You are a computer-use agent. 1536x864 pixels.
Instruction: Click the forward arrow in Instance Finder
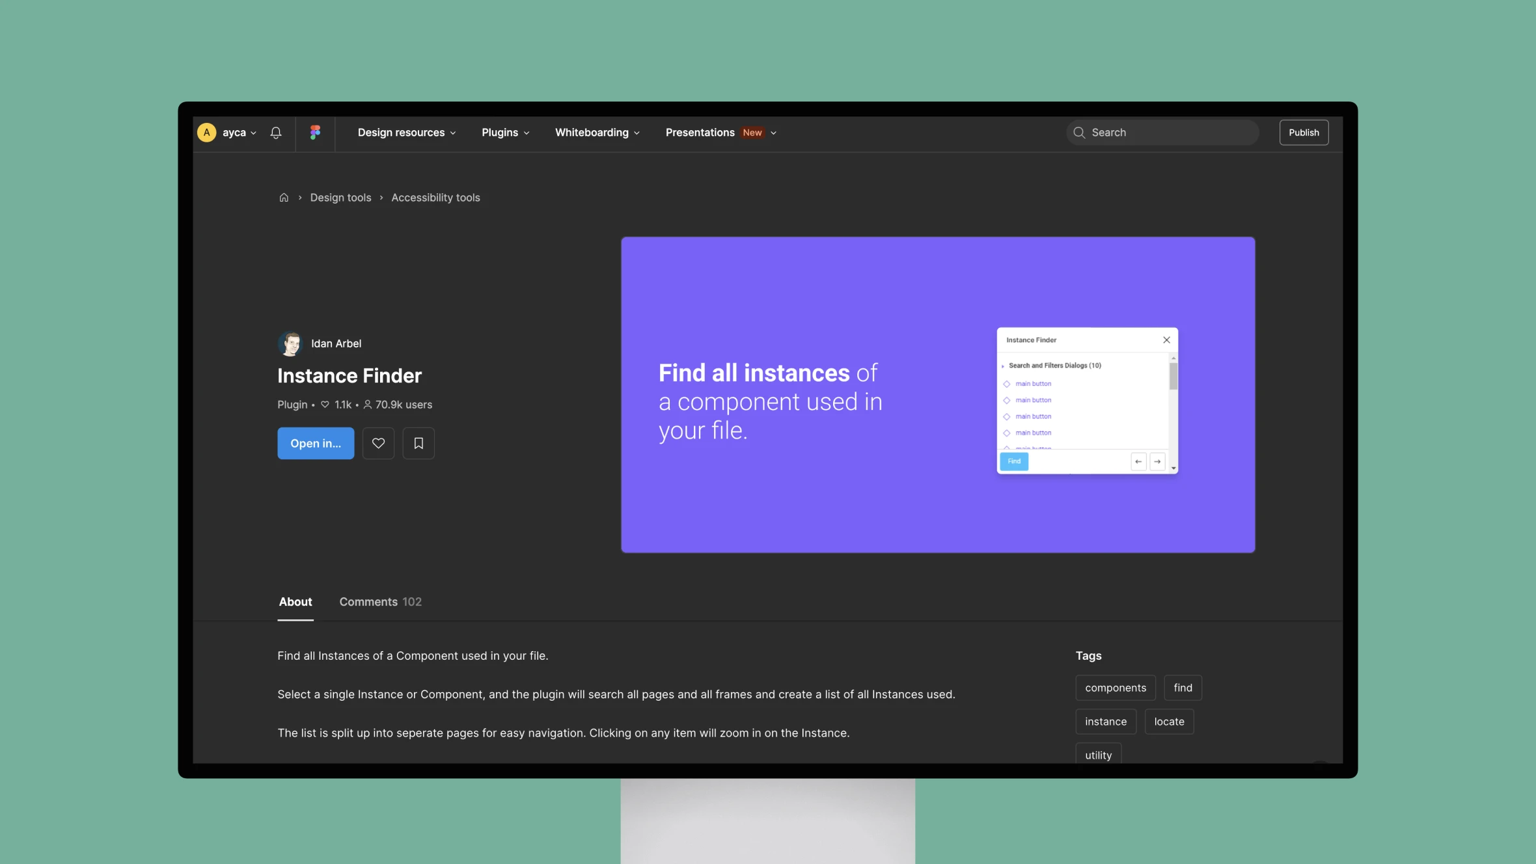(1157, 462)
